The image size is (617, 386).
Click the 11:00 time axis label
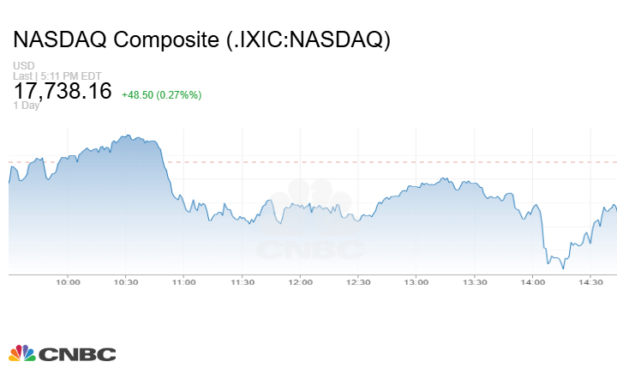(184, 282)
